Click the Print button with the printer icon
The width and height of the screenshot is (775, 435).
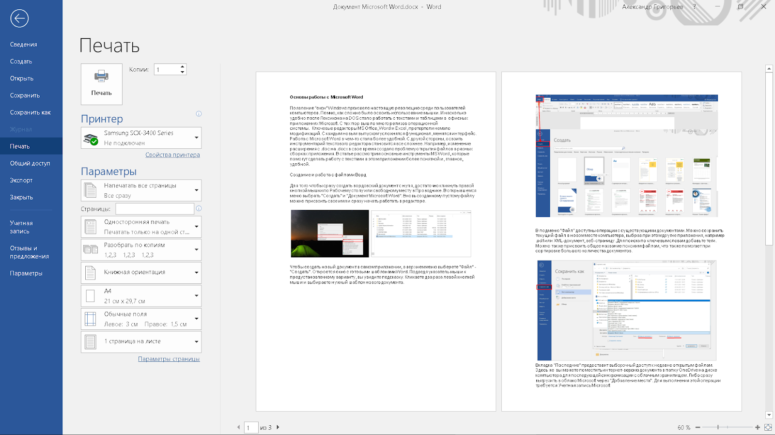(101, 84)
